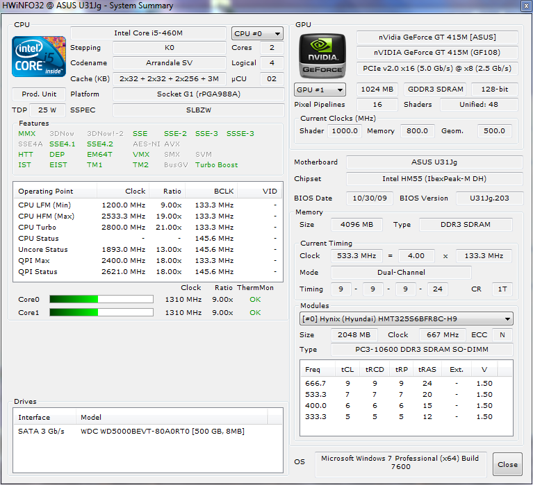This screenshot has width=533, height=485.
Task: Click the BIOS Date 10/30/09 field
Action: pyautogui.click(x=370, y=198)
